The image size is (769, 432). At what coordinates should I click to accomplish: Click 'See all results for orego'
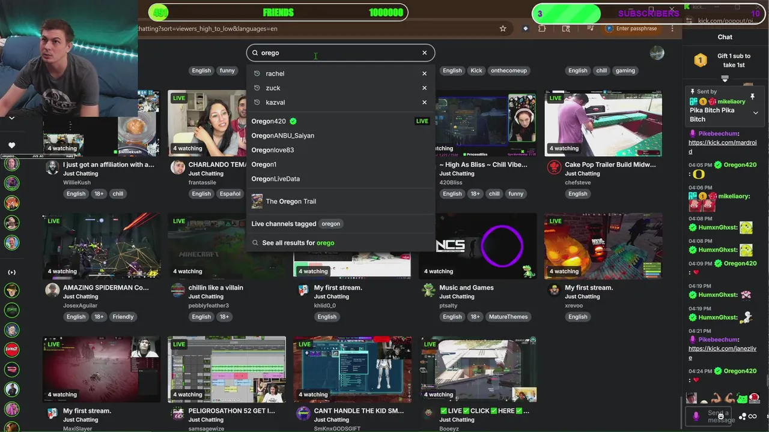[340, 243]
